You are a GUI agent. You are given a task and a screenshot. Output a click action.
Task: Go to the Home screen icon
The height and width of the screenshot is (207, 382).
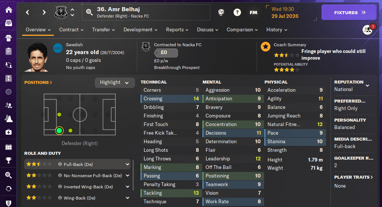pos(8,10)
